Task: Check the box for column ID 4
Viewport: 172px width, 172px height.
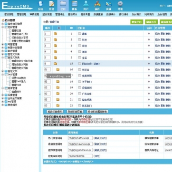Action: pos(80,51)
